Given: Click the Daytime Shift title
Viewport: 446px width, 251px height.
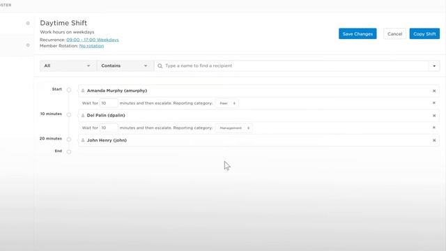Looking at the screenshot, I should tap(63, 23).
